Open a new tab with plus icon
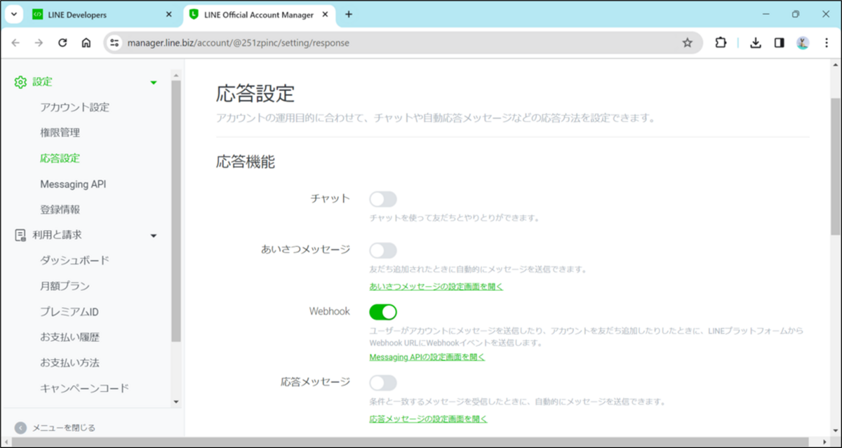Image resolution: width=842 pixels, height=448 pixels. click(349, 14)
